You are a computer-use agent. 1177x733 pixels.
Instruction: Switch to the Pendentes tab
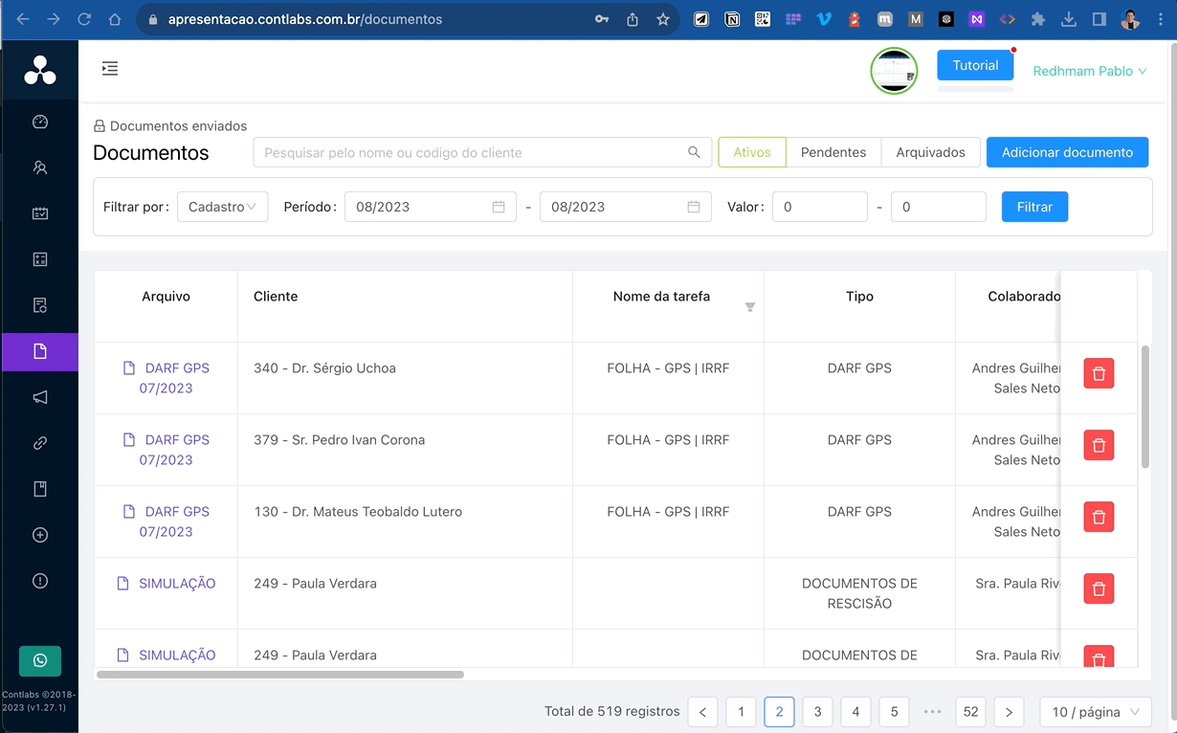click(833, 151)
